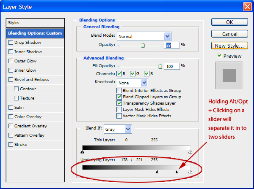Enable the Bevel and Emboss checkbox
This screenshot has height=189, width=254.
pos(11,80)
